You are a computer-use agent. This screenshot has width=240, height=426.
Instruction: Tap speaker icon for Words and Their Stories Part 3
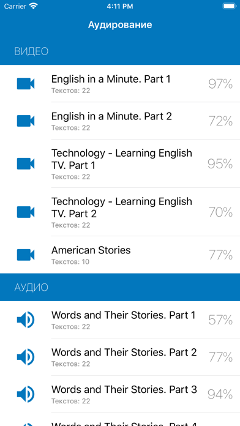point(26,394)
